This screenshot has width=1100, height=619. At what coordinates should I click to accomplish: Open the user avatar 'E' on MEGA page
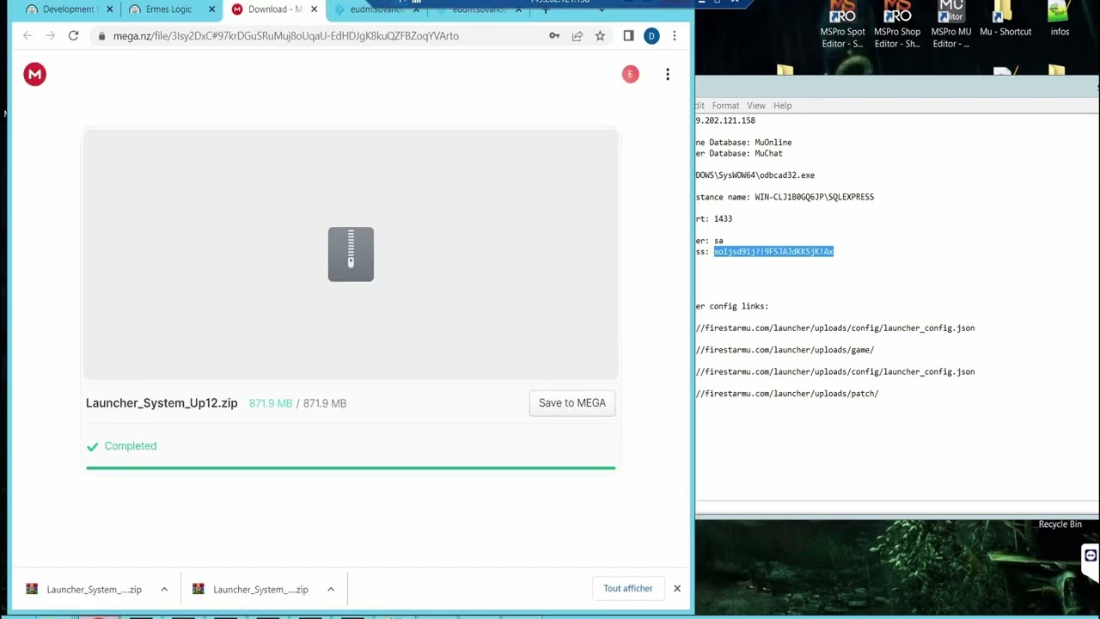click(x=631, y=75)
